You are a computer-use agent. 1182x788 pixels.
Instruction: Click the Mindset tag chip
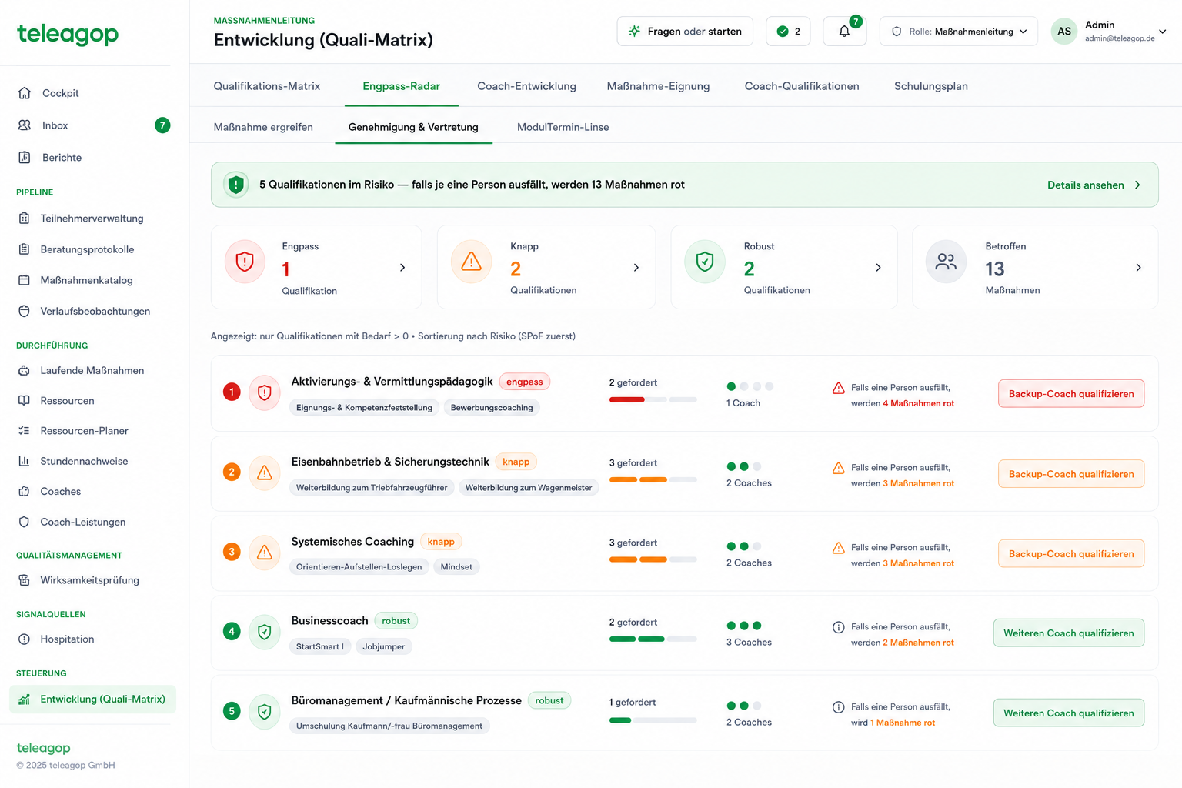[x=456, y=567]
